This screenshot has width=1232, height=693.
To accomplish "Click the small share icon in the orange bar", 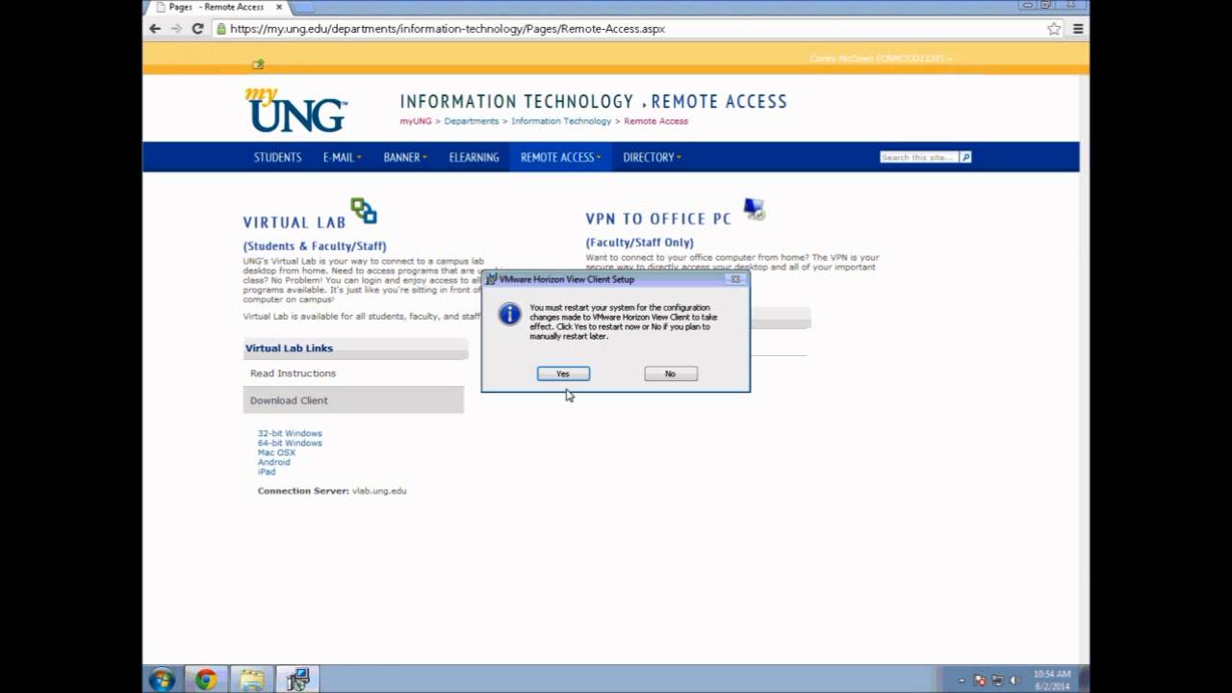I will pyautogui.click(x=258, y=64).
